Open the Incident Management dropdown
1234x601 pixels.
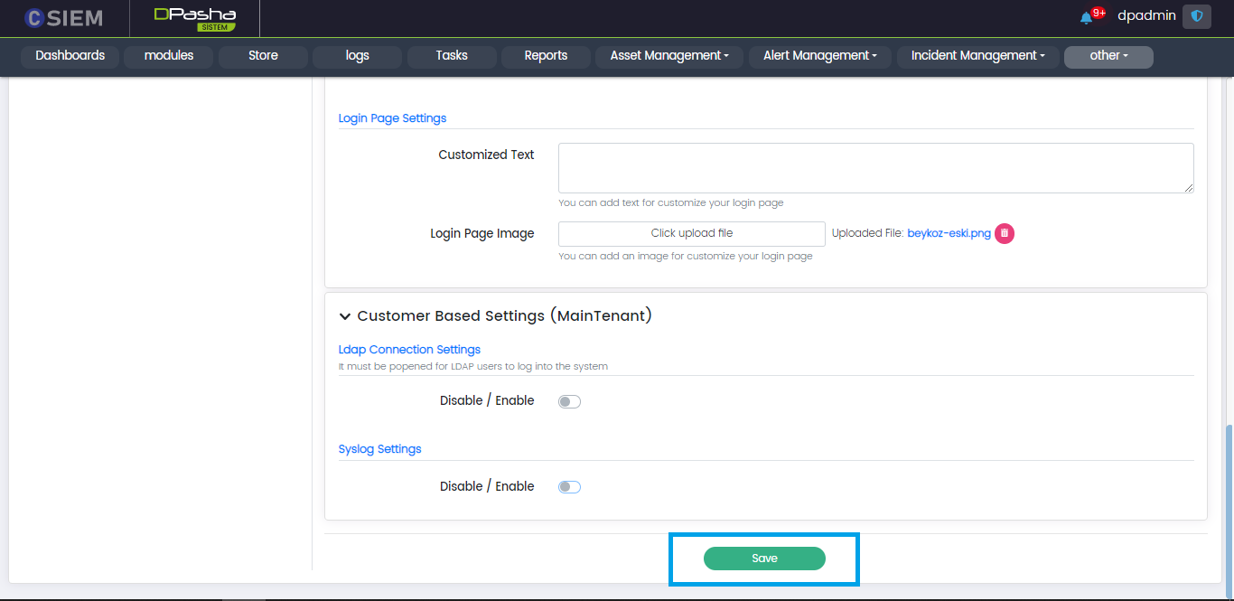pos(977,56)
